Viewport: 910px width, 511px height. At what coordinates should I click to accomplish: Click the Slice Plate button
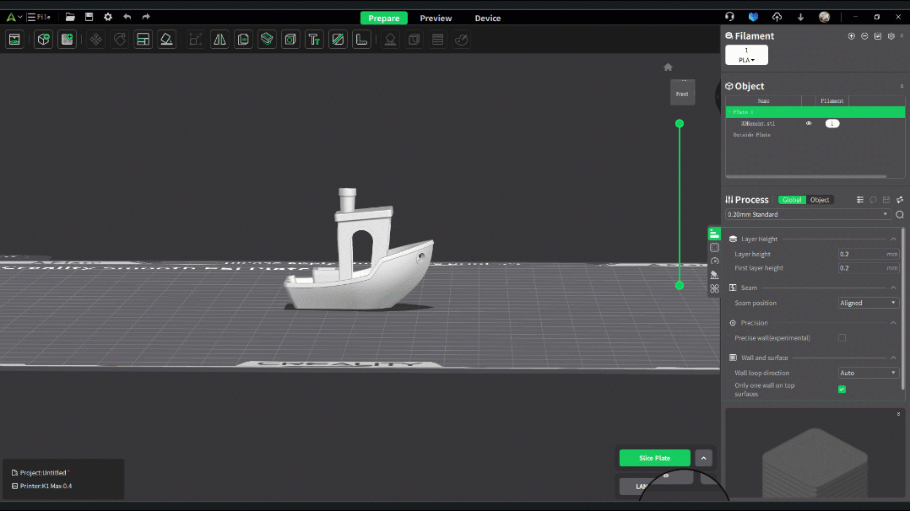655,458
